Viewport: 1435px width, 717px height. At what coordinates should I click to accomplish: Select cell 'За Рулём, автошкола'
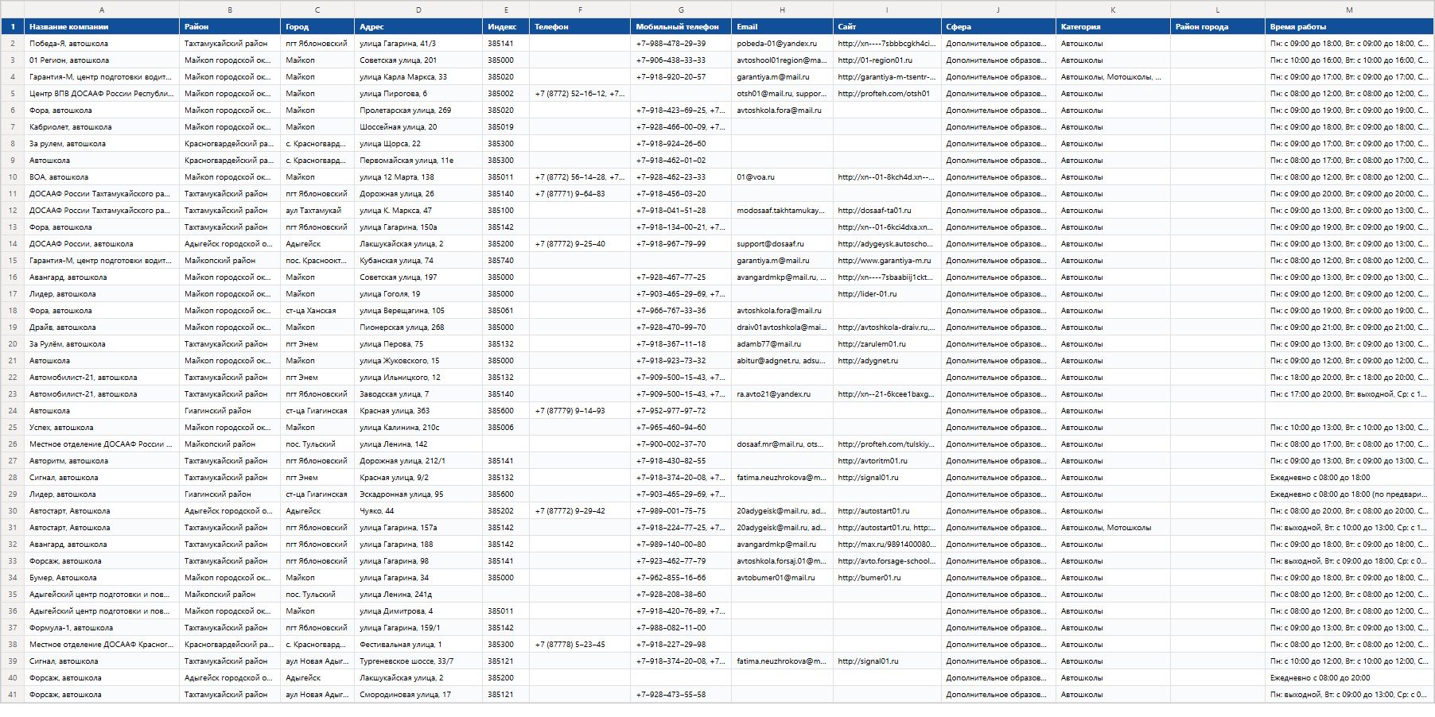click(x=102, y=343)
